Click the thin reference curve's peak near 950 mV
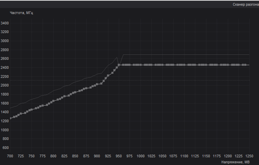This screenshot has width=259, height=165. [x=117, y=57]
